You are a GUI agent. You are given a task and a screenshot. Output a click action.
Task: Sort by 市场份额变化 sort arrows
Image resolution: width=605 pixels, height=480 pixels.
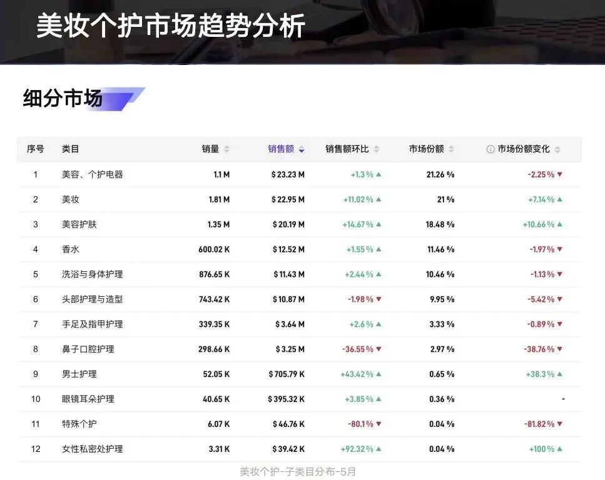click(557, 149)
